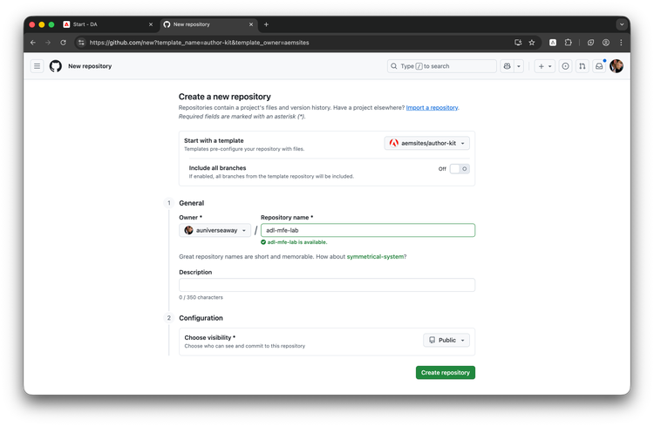Expand the aemsites/author-kit template dropdown
The image size is (654, 426).
(x=428, y=143)
